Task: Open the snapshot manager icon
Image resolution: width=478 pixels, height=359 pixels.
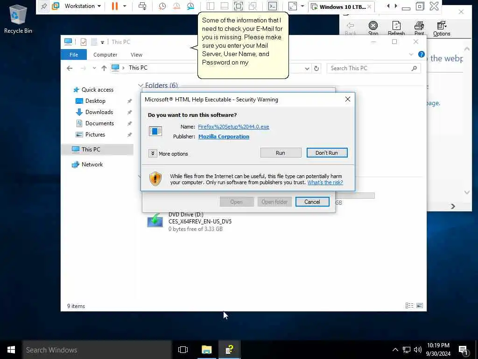Action: [x=190, y=6]
